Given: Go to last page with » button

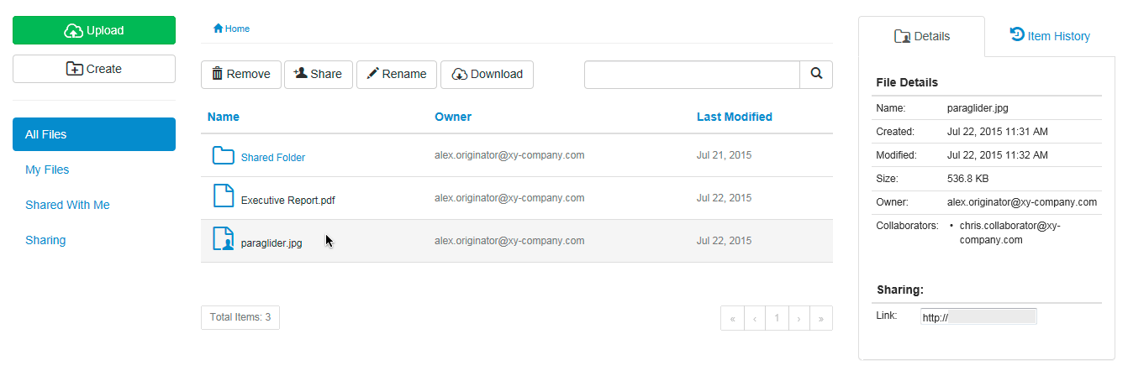Looking at the screenshot, I should click(x=821, y=318).
